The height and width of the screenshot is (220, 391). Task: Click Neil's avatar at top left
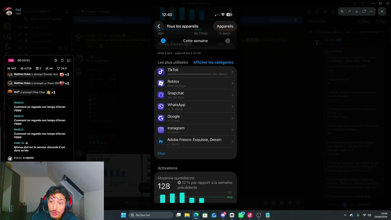9,12
